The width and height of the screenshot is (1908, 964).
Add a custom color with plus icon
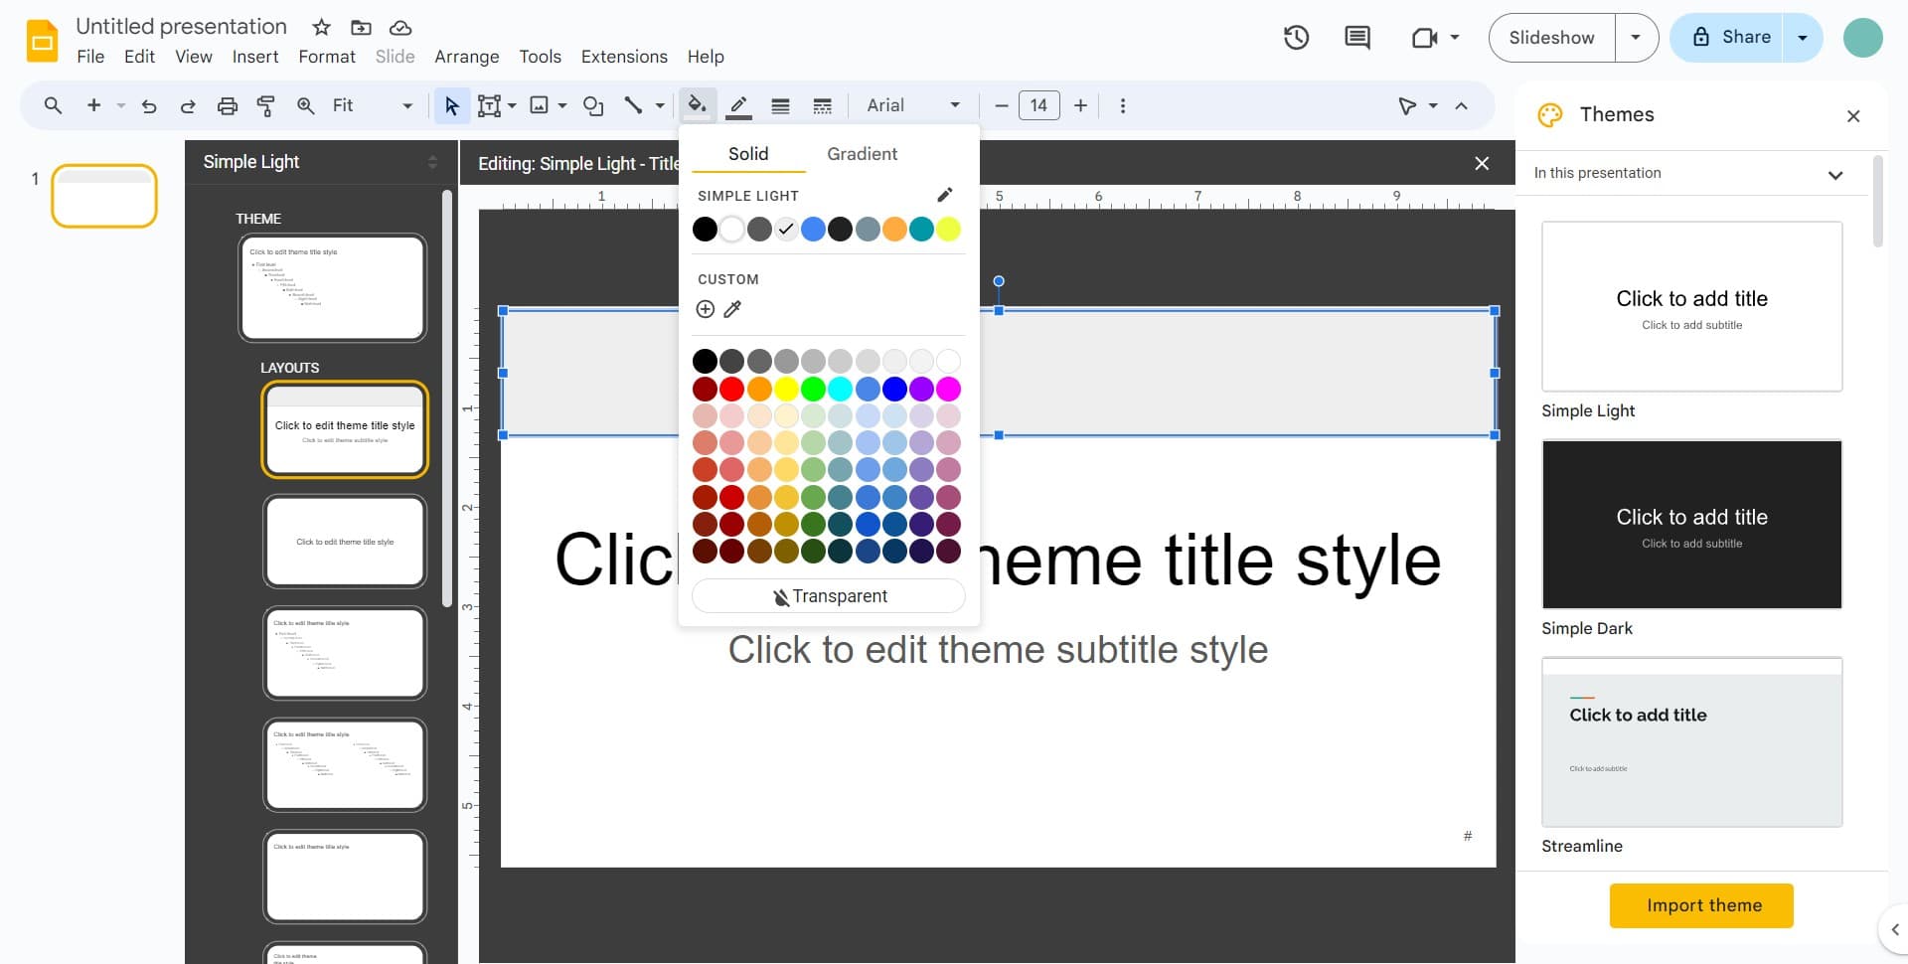point(705,309)
